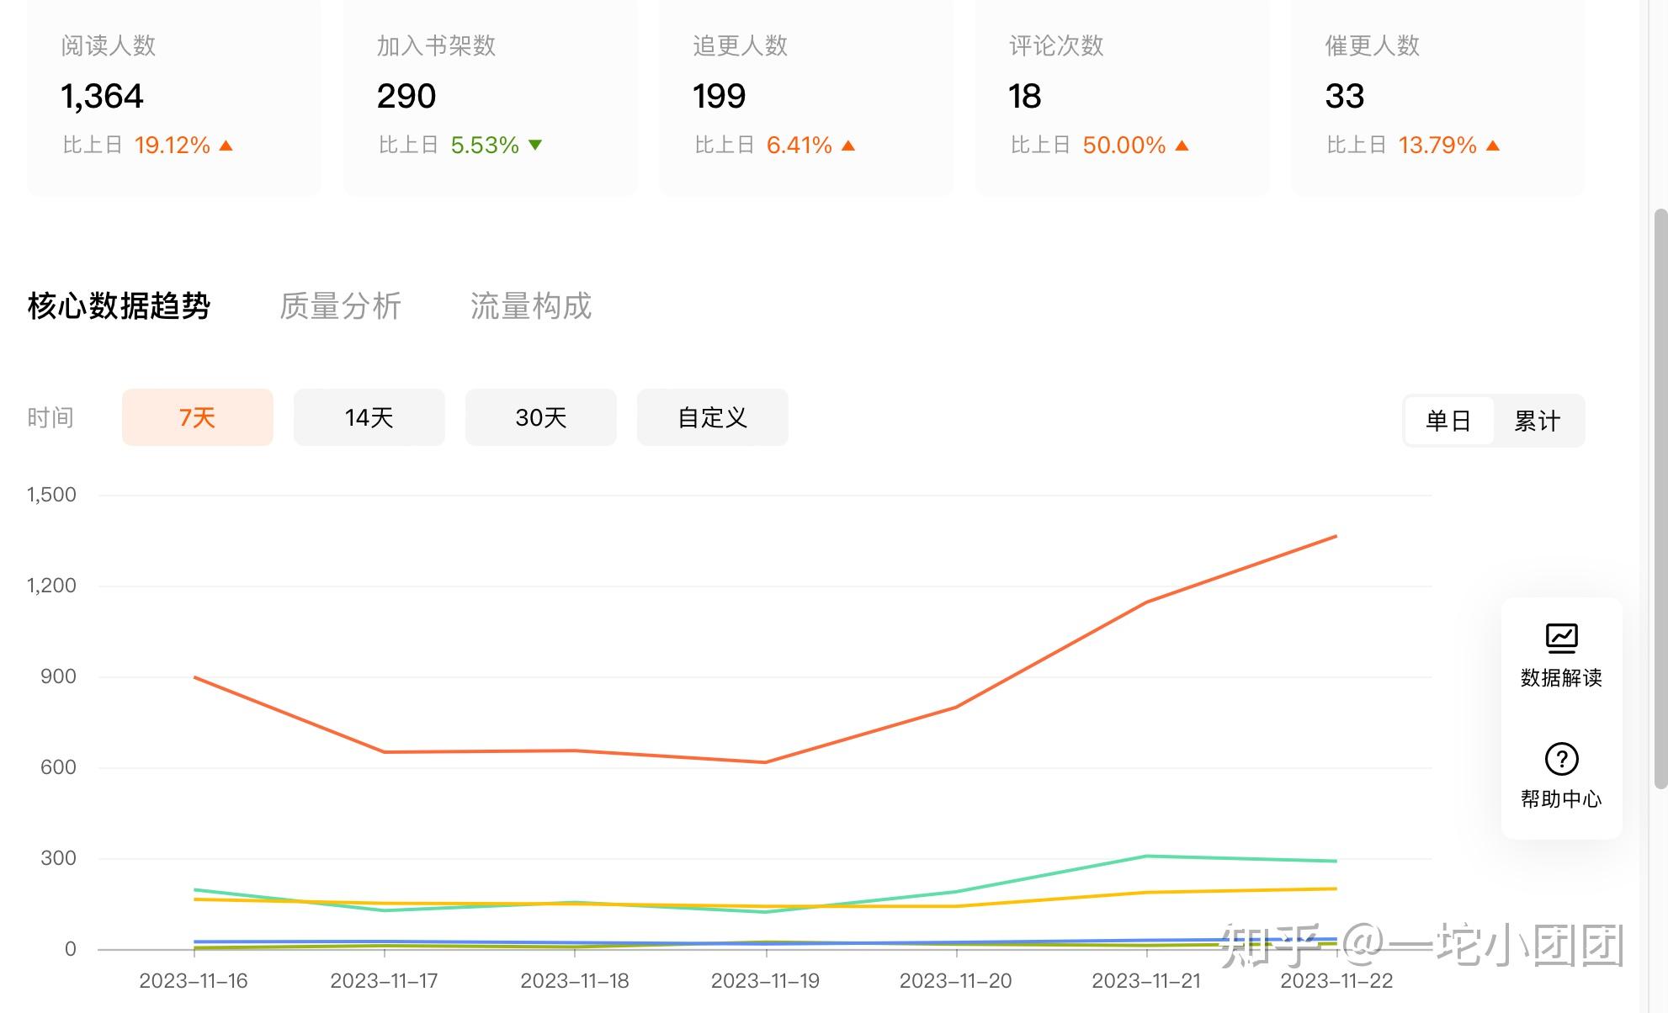Click the green line peak at 2023-11-21

coord(1146,857)
